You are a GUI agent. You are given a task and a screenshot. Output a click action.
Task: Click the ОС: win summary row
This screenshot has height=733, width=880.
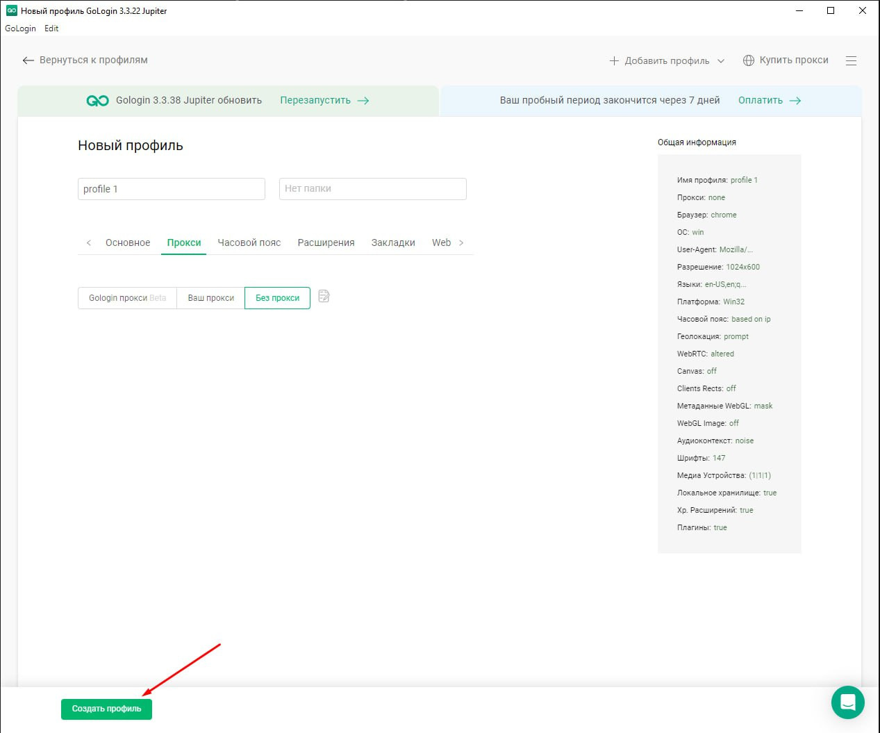[690, 232]
